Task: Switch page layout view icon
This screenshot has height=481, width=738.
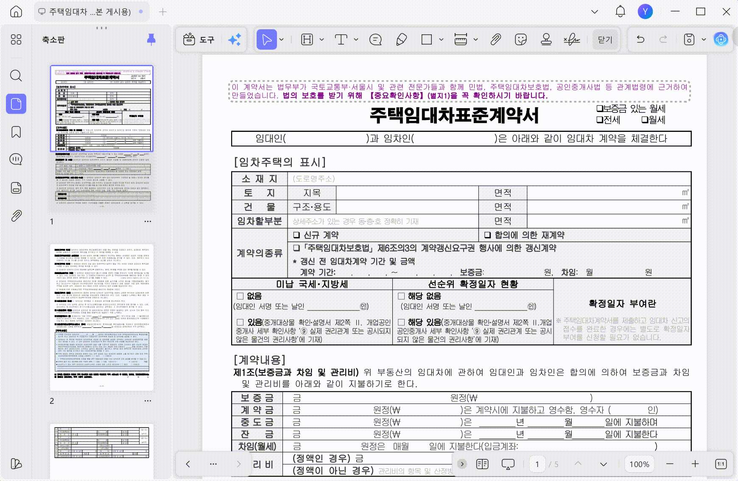Action: tap(482, 464)
